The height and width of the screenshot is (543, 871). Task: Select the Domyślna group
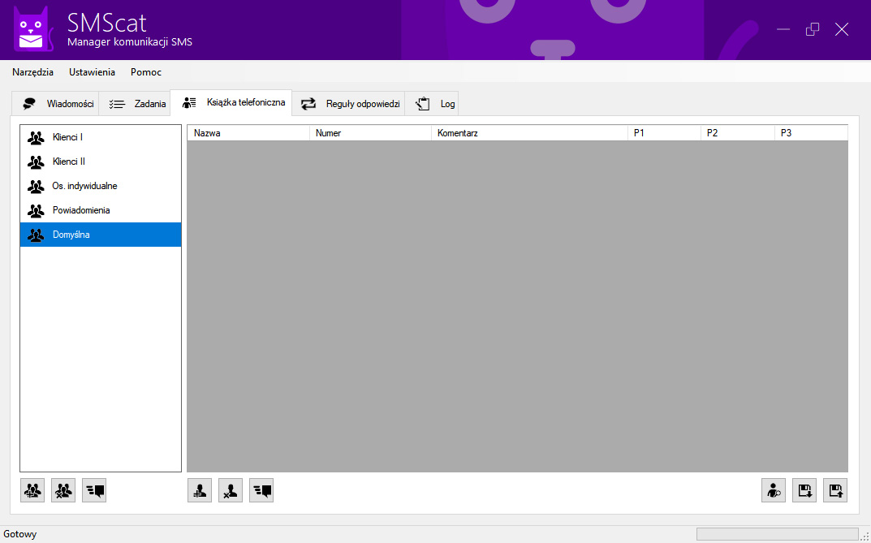pyautogui.click(x=101, y=235)
